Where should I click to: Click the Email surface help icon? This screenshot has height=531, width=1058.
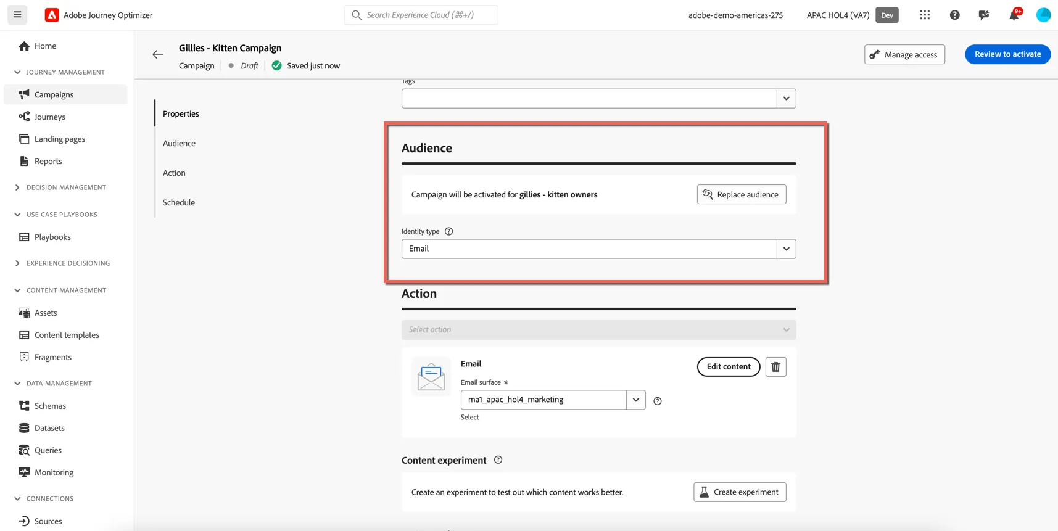(658, 401)
